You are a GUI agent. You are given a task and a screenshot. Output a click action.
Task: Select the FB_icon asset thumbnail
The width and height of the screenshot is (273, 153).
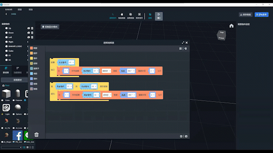coord(17,135)
